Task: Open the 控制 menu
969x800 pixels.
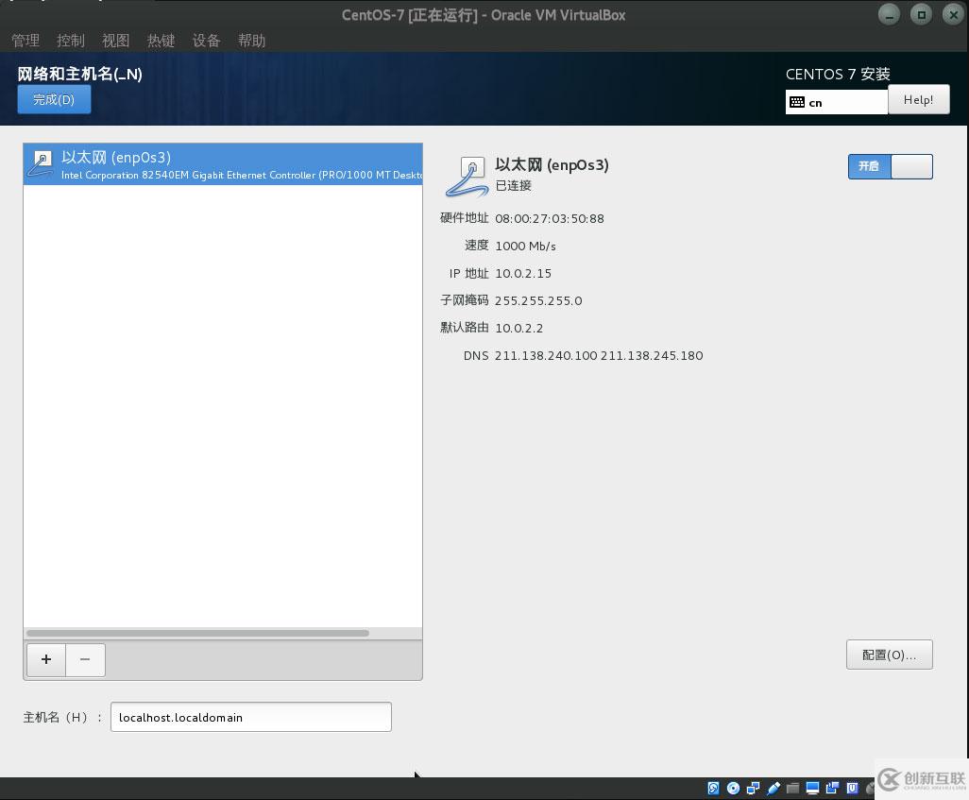Action: coord(71,41)
